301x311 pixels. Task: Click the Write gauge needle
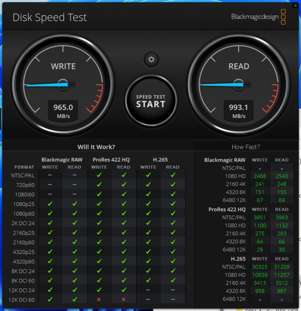(46, 85)
